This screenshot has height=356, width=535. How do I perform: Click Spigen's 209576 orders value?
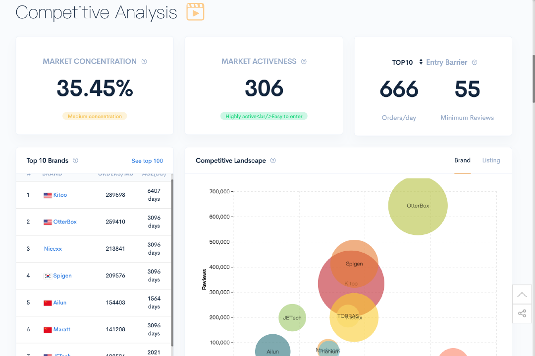[x=115, y=275]
